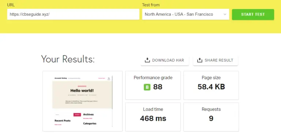Open the North America - USA - San Francisco selector
Image resolution: width=281 pixels, height=138 pixels.
[186, 14]
